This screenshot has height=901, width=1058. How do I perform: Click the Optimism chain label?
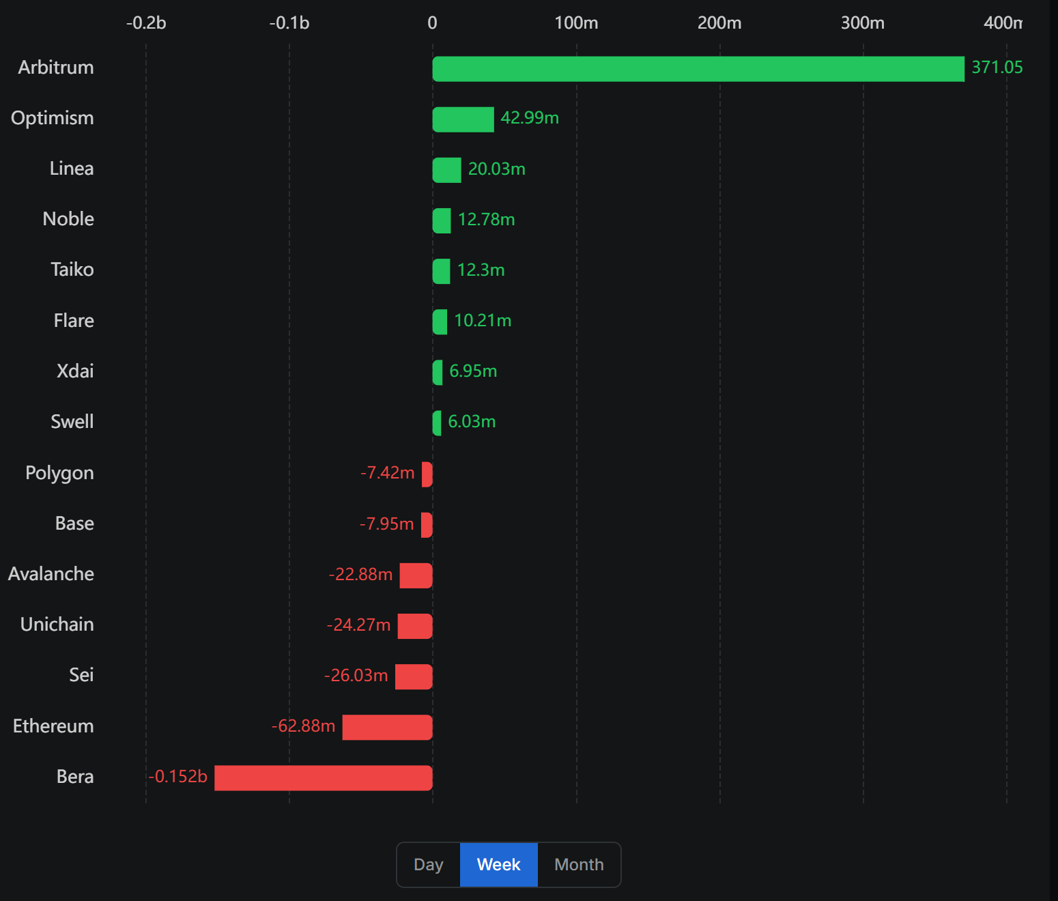click(53, 118)
